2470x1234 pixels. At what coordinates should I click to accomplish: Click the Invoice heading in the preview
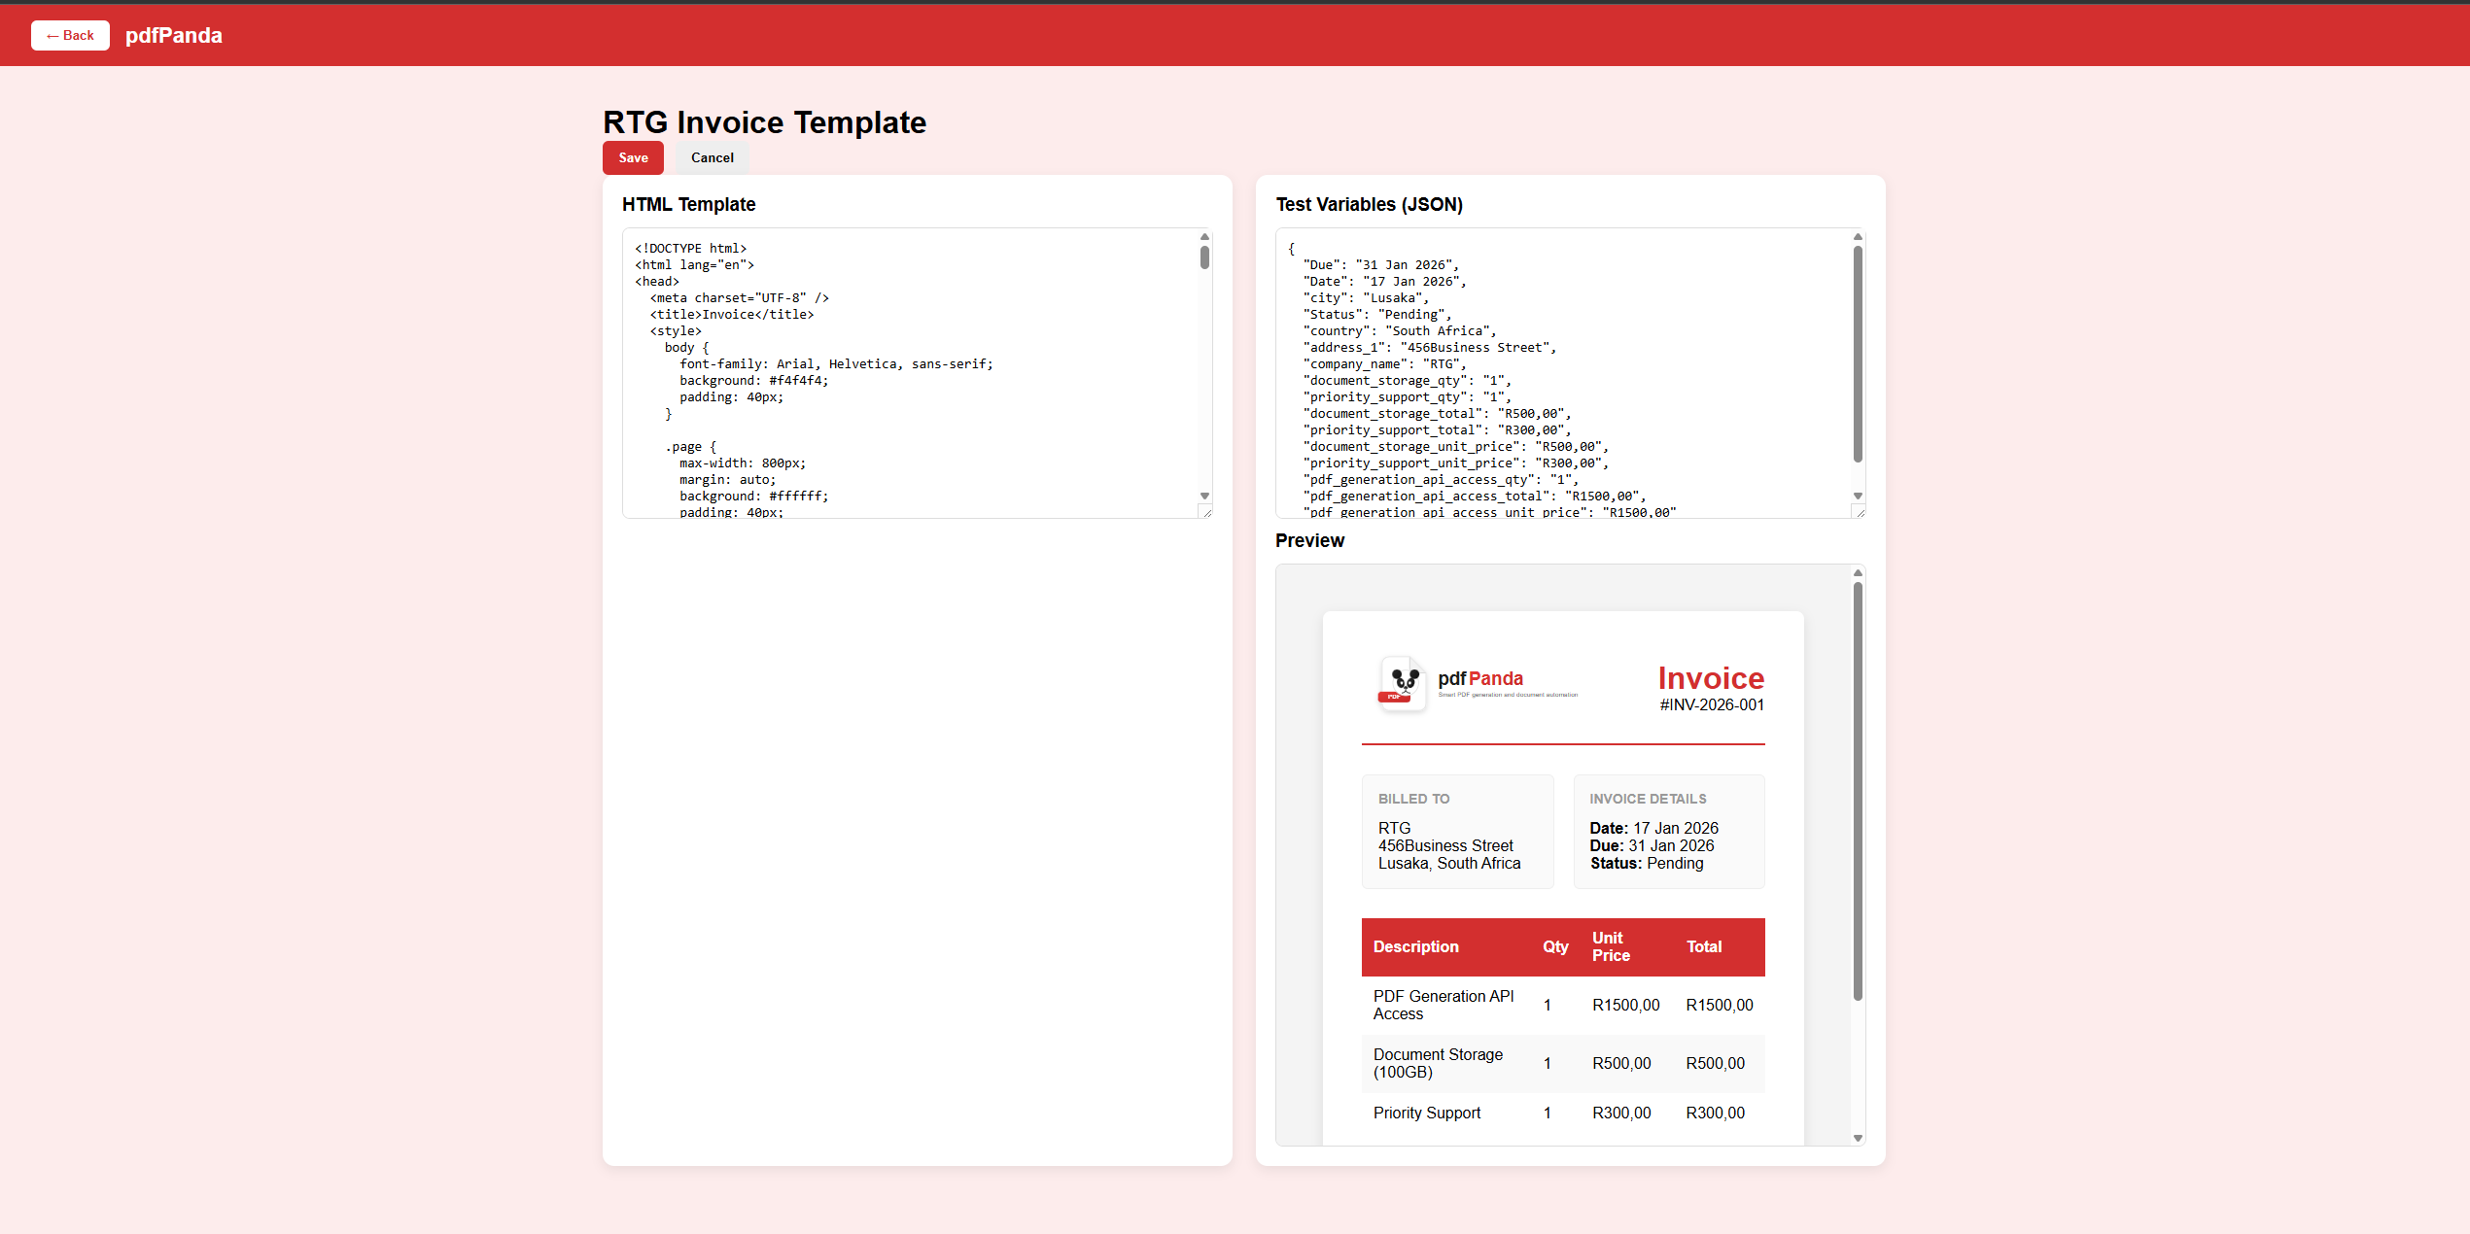[x=1712, y=678]
